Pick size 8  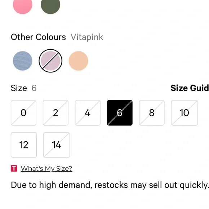(152, 113)
